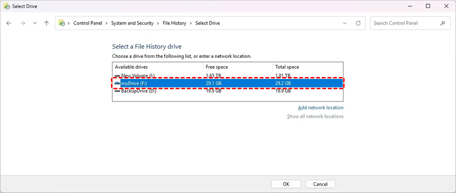456x193 pixels.
Task: Click the Back navigation arrow
Action: (x=9, y=23)
